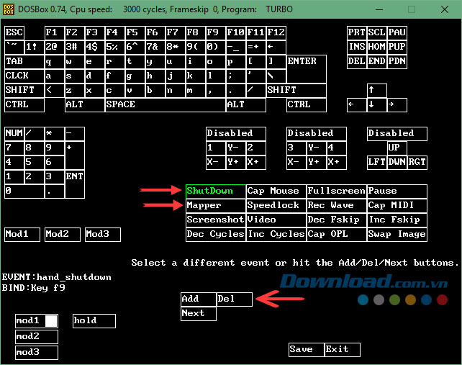
Task: Select the DEL key near END
Action: click(357, 61)
